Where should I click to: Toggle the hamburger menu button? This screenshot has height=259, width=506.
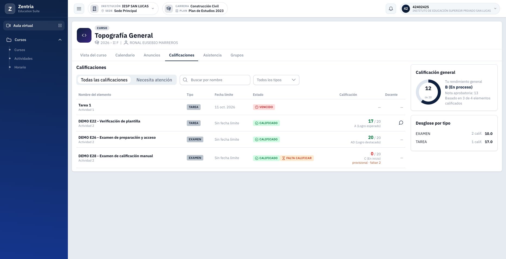[x=79, y=9]
